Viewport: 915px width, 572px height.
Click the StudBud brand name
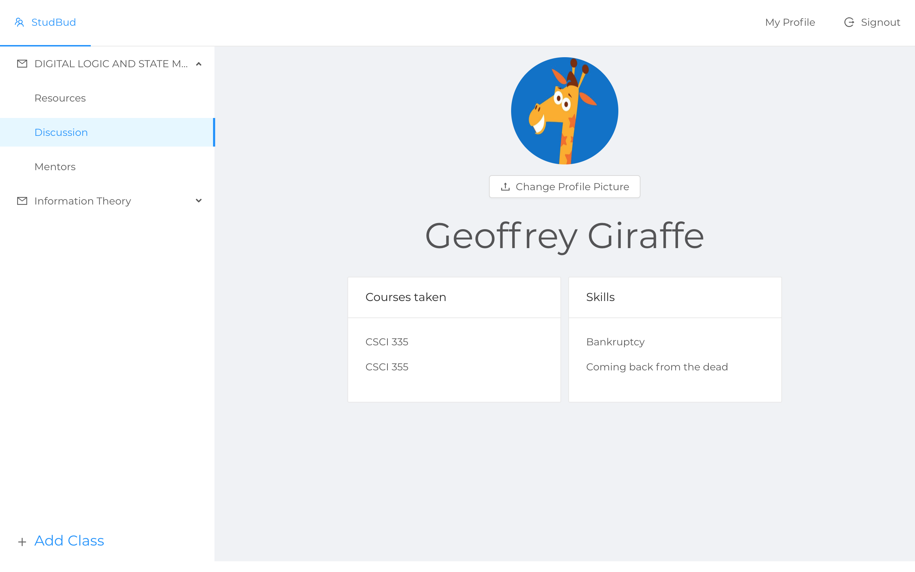(x=54, y=22)
